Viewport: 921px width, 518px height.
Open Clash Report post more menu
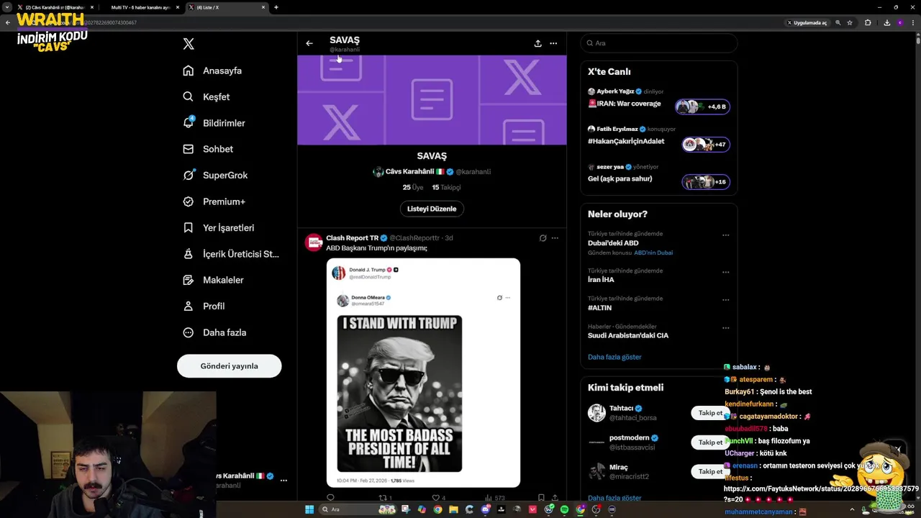[x=554, y=237]
